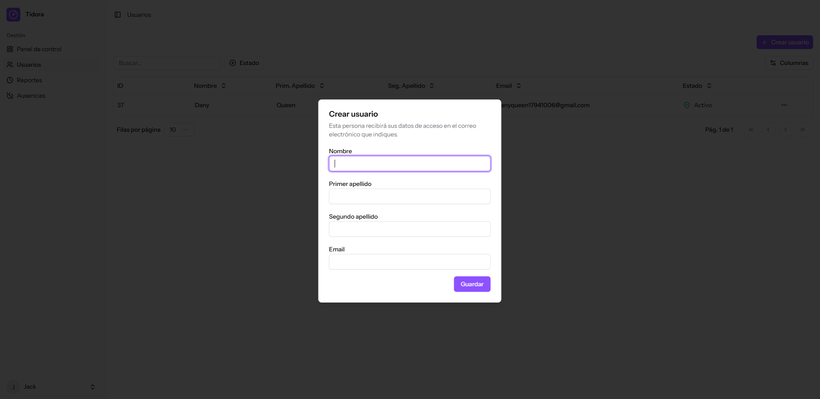Expand the Jack account menu

[x=92, y=387]
